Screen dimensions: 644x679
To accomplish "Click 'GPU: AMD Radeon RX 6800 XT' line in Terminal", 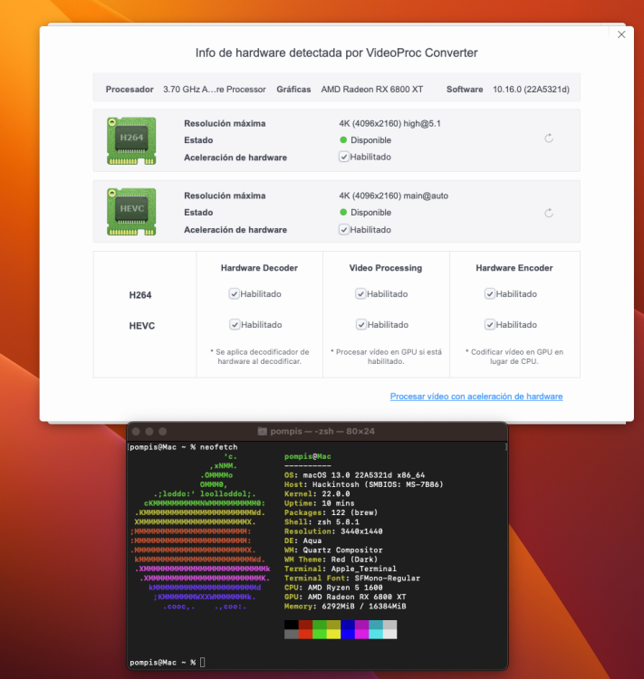I will coord(345,598).
